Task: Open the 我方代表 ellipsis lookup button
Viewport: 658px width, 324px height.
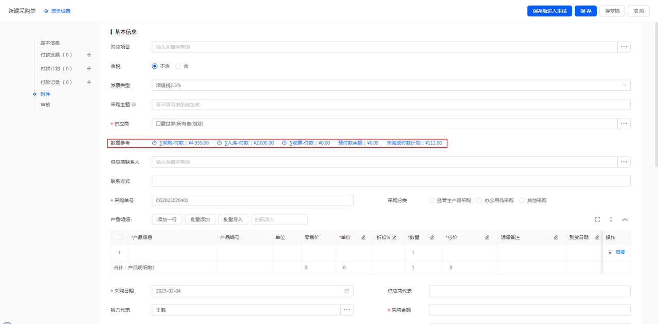Action: [346, 310]
